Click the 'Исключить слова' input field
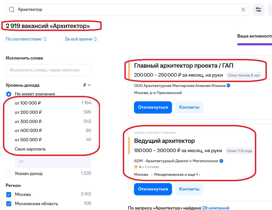The image size is (272, 210). point(48,70)
